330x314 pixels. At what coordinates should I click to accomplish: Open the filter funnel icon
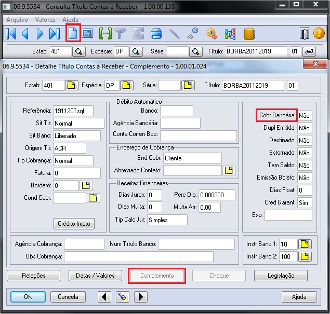click(121, 33)
